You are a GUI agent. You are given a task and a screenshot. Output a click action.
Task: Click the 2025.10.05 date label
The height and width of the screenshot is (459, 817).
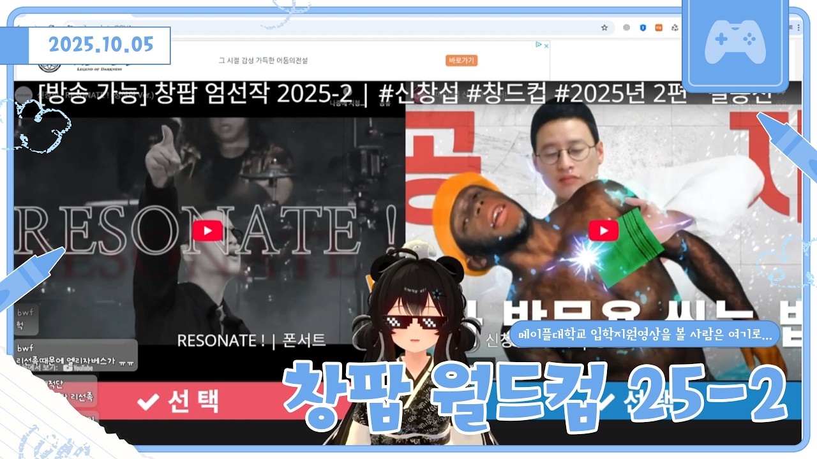[x=100, y=45]
